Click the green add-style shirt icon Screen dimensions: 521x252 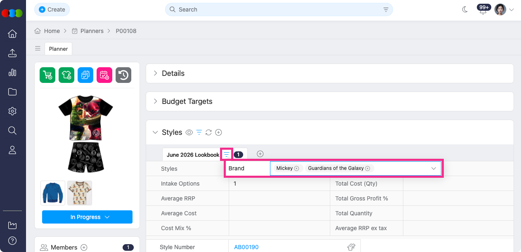tap(66, 75)
